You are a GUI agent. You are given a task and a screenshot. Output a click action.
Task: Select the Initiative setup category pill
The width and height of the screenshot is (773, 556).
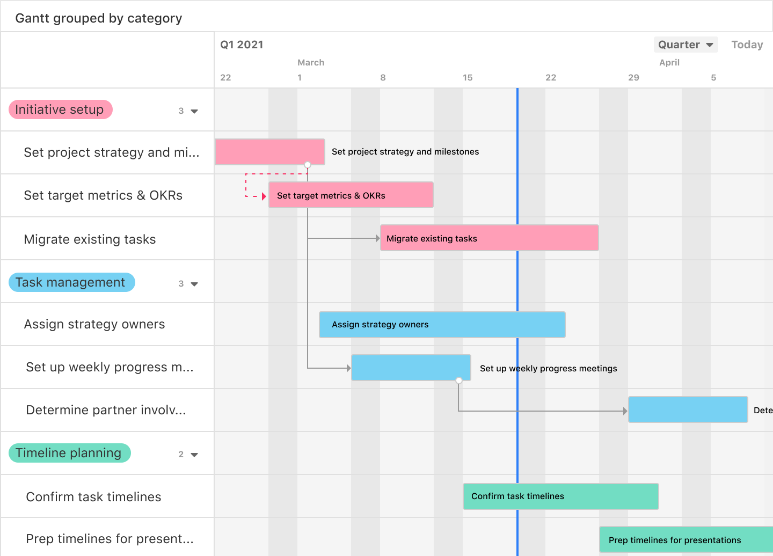60,109
